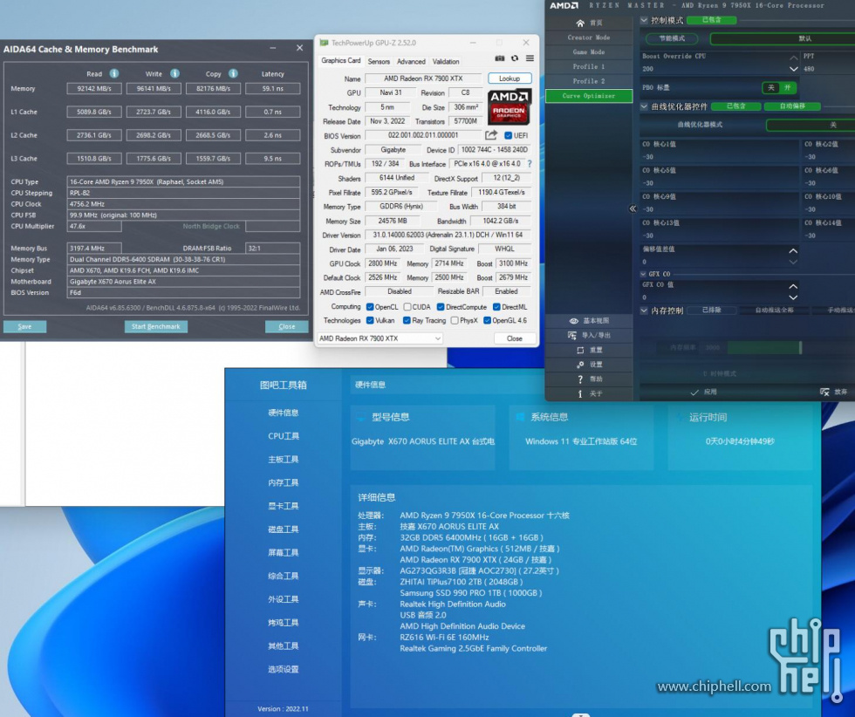Click the AMD Radeon logo in GPU-Z

[x=509, y=106]
